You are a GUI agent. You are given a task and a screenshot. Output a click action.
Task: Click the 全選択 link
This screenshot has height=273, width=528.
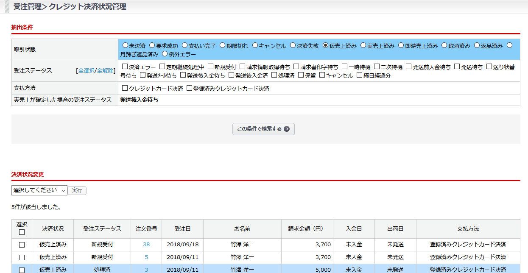(86, 71)
